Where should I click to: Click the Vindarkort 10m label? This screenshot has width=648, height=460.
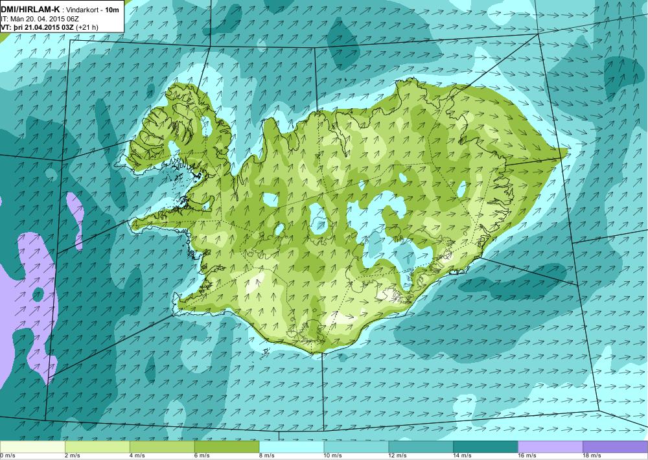tap(94, 10)
